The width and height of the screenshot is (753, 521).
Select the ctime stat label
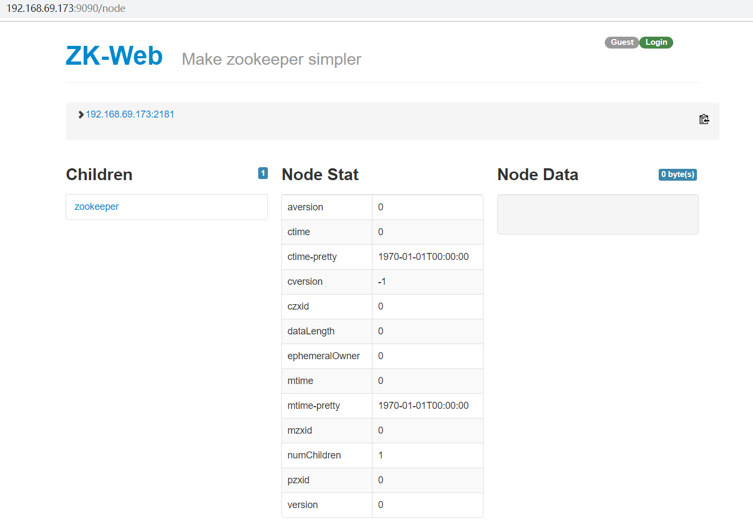[299, 232]
